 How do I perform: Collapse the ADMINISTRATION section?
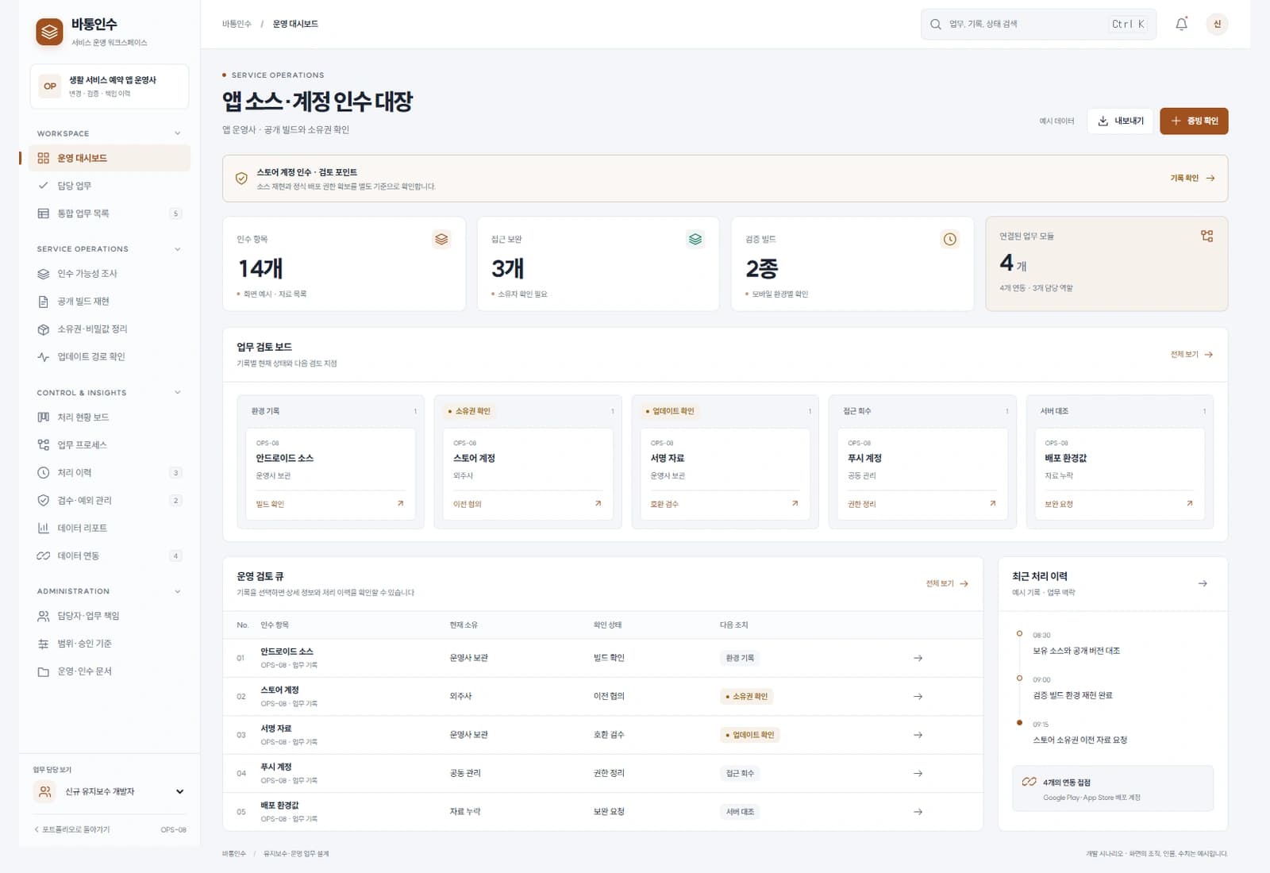click(x=177, y=591)
